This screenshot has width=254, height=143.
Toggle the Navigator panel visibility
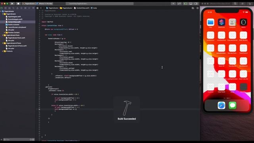(x=186, y=4)
